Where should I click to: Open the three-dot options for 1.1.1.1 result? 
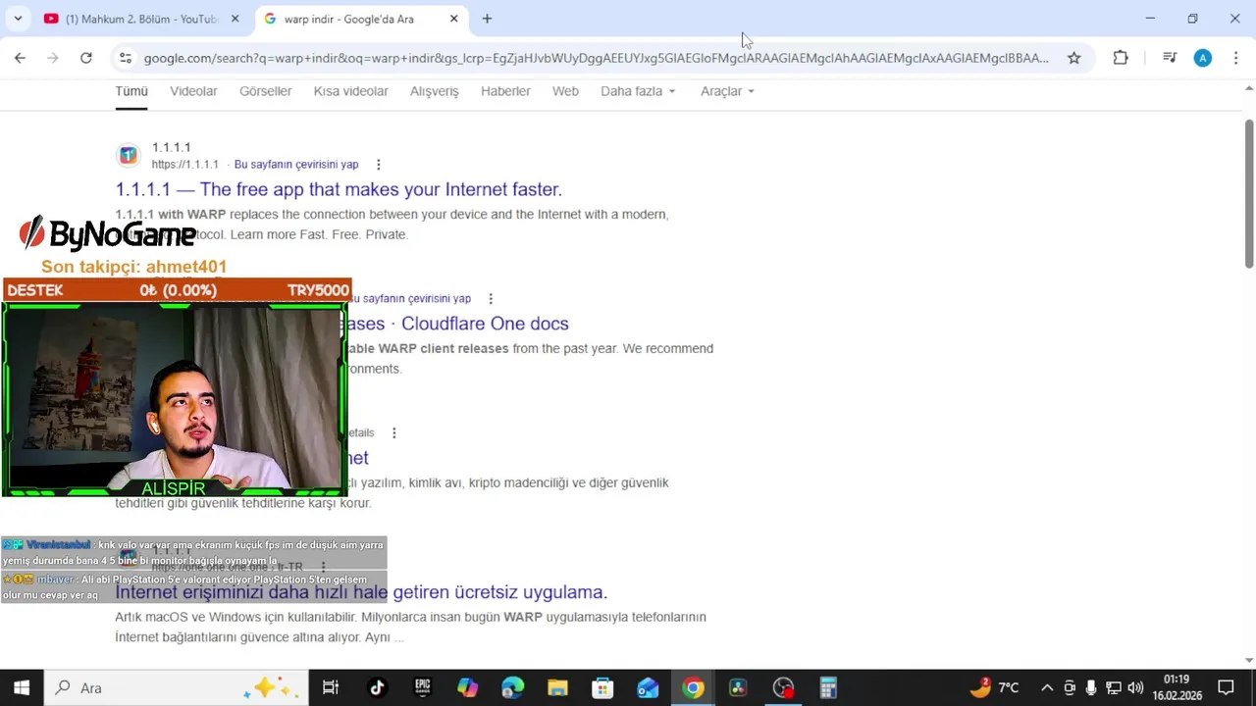(x=378, y=165)
